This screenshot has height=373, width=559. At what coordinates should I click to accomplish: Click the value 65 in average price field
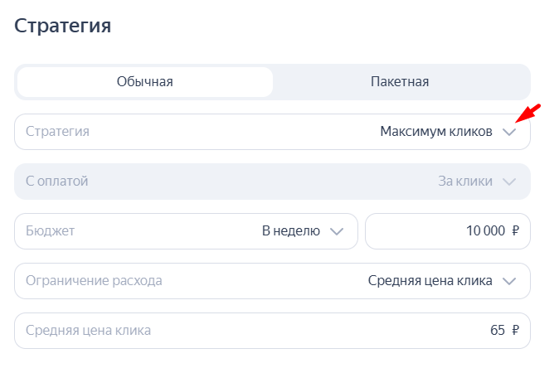click(498, 331)
